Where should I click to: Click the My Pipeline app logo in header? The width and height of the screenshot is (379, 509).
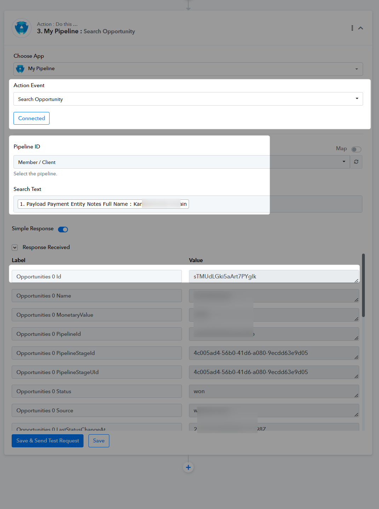22,28
